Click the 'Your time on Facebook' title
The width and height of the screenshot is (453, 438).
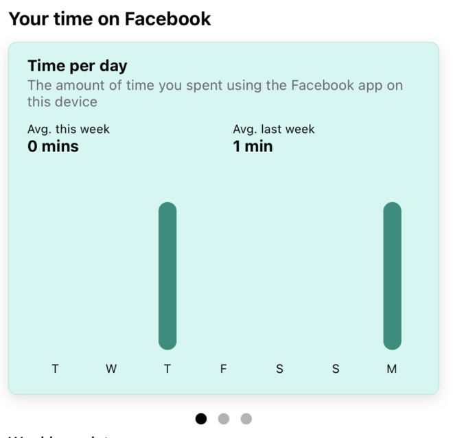click(x=110, y=19)
